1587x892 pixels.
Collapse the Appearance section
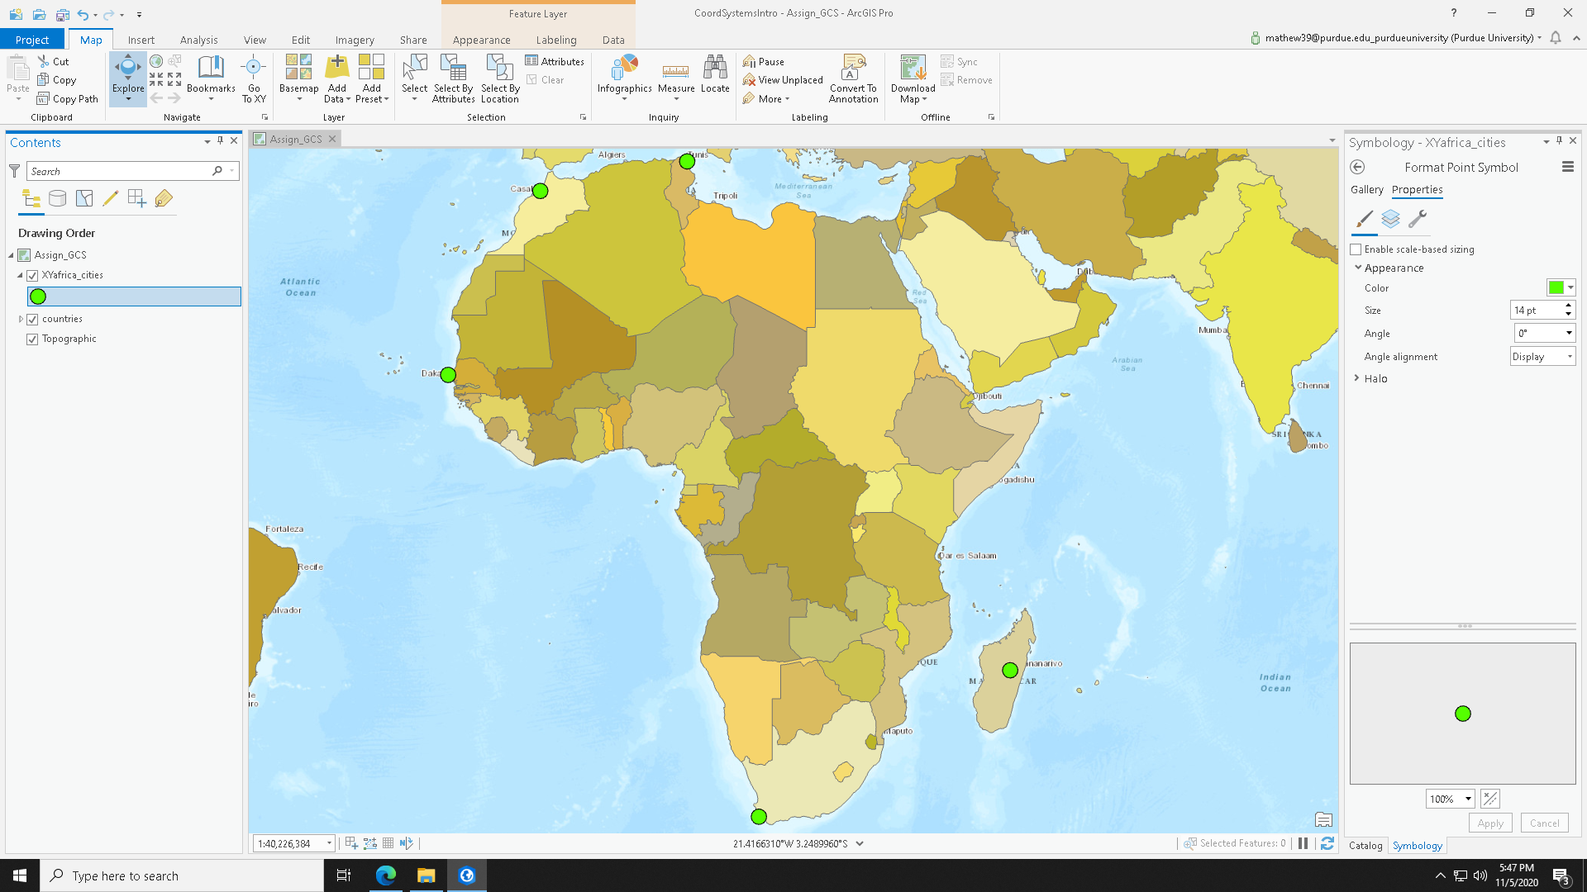1358,268
